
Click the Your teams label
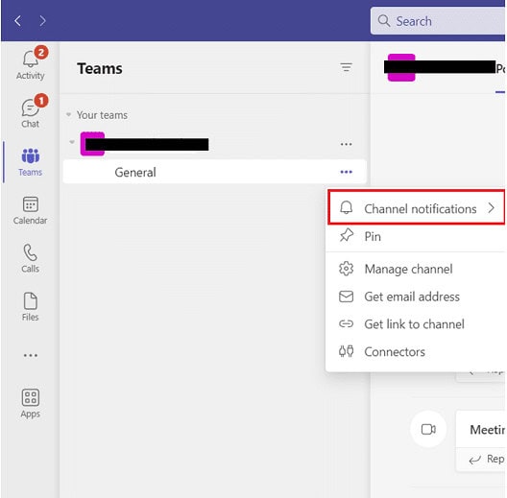click(102, 115)
